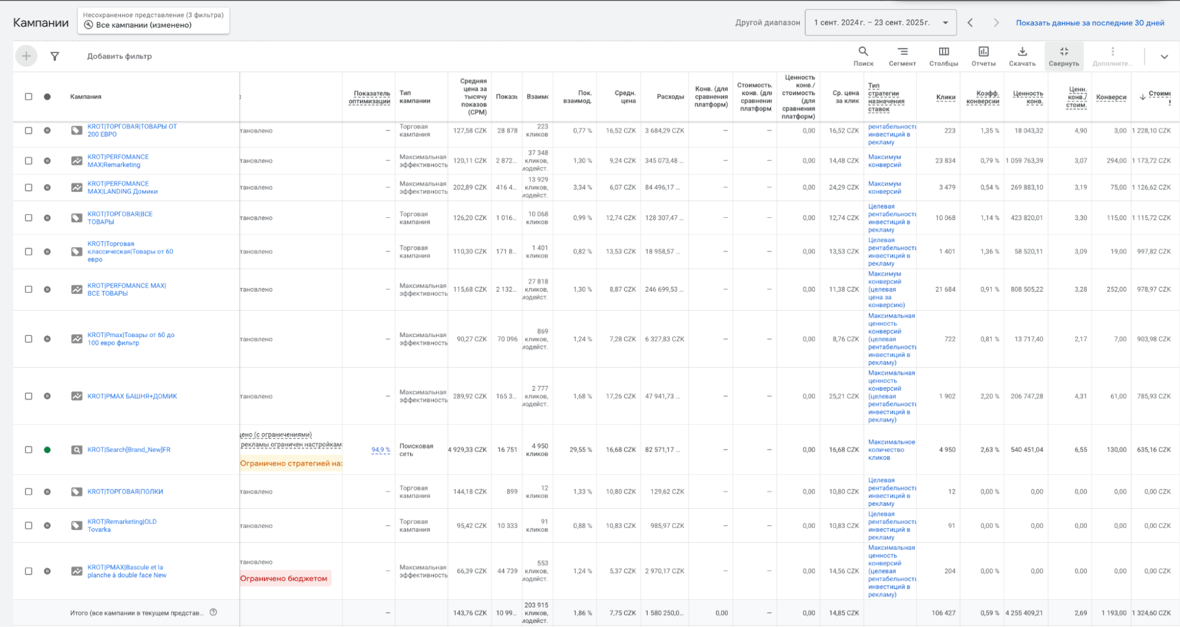1180x627 pixels.
Task: Tick the checkbox for KROT|Search[Brand_New]FR
Action: tap(28, 450)
